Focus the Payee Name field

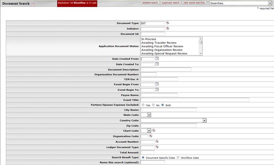tap(159, 95)
